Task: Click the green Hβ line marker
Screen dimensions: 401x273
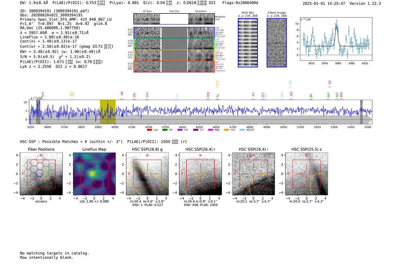Action: click(311, 97)
